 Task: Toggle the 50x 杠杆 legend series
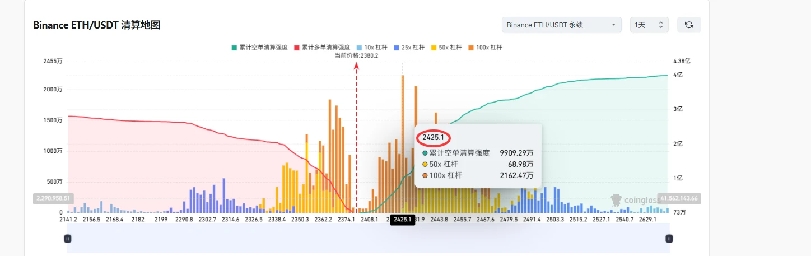[446, 48]
